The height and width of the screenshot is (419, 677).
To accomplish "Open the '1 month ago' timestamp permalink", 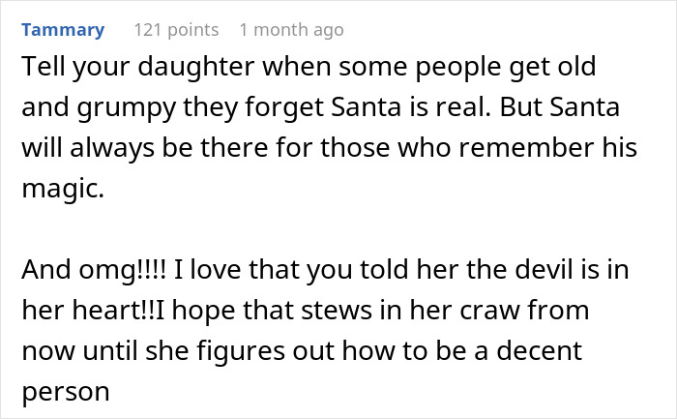I will coord(291,30).
